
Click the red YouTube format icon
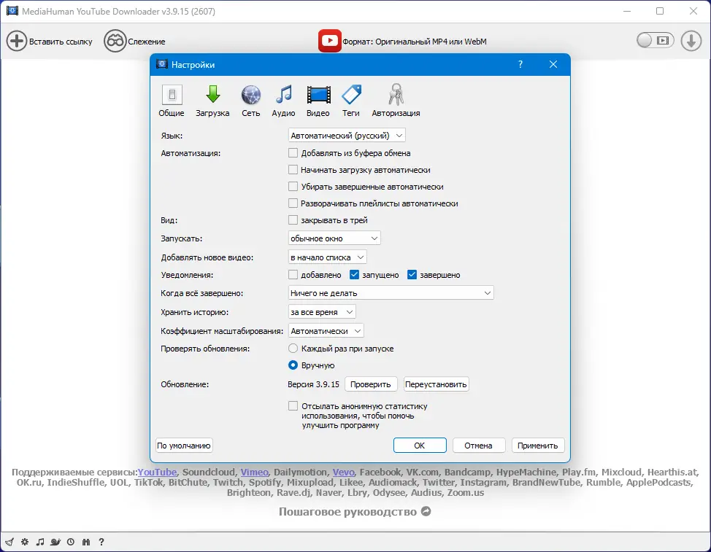[x=330, y=41]
